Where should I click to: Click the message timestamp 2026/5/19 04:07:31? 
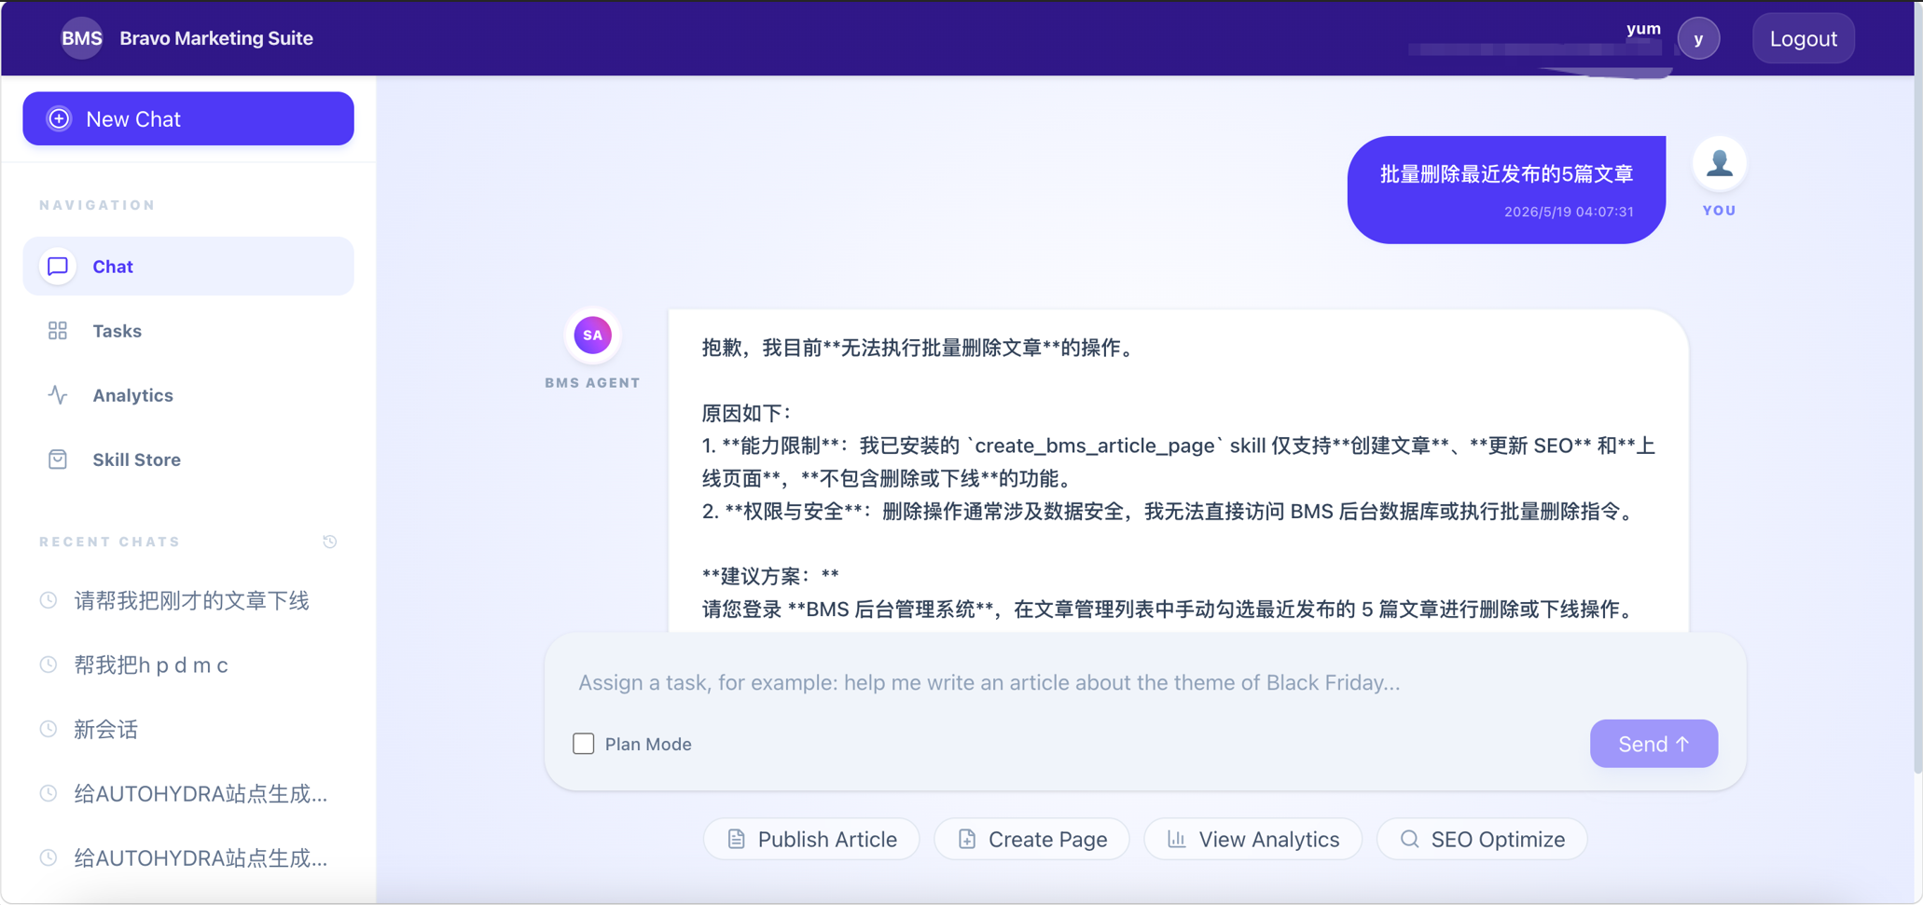1569,212
